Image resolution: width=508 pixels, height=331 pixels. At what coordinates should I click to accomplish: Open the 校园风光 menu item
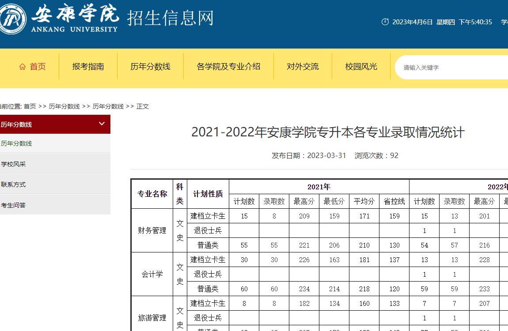pos(361,67)
